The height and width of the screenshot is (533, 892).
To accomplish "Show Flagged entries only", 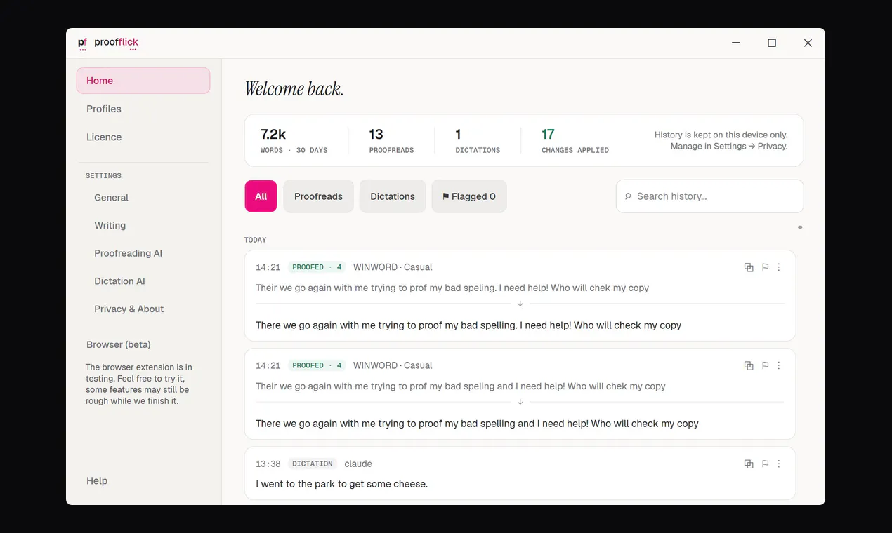I will point(469,196).
